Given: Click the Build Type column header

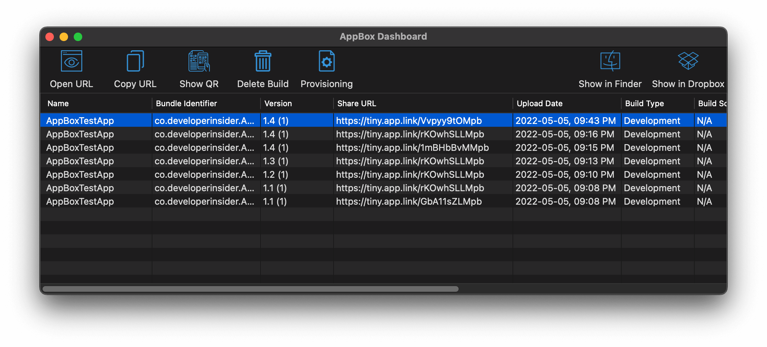Looking at the screenshot, I should point(644,104).
